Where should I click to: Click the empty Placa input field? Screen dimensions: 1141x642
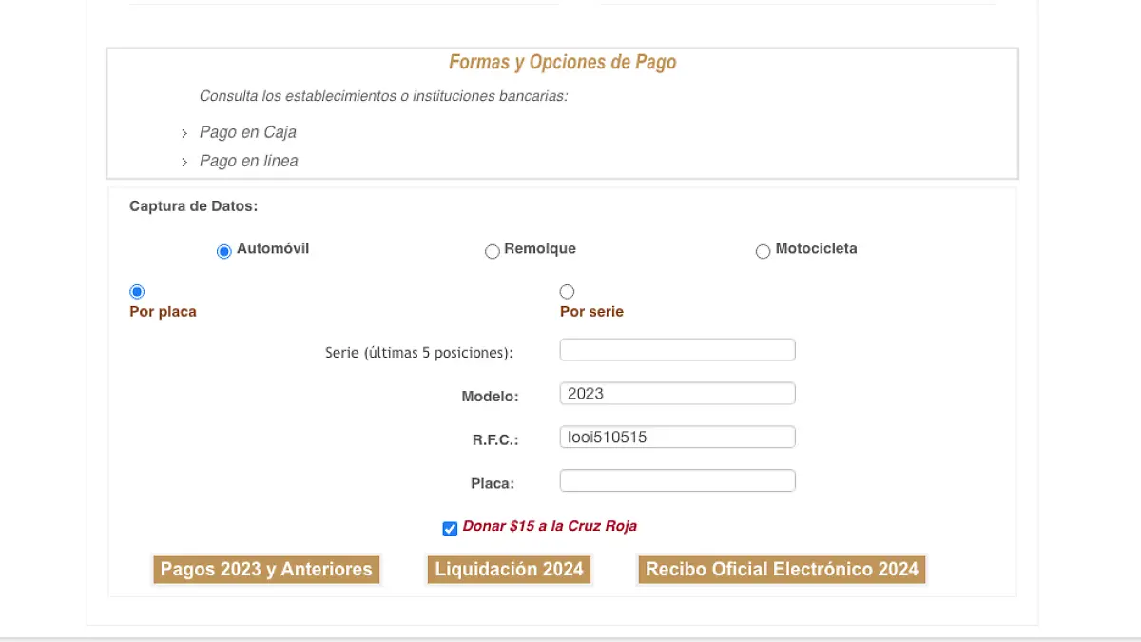(677, 480)
